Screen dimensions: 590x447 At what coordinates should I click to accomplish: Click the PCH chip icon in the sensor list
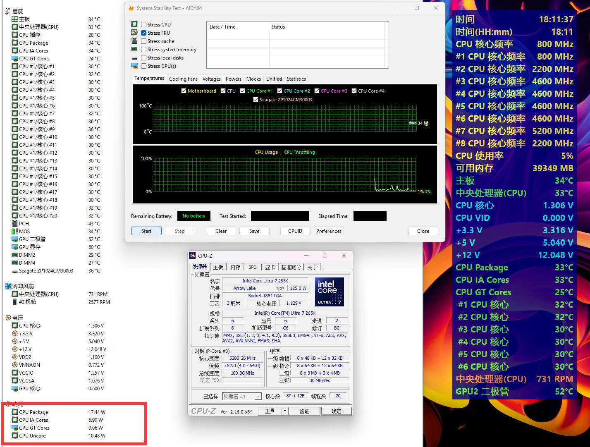point(15,223)
